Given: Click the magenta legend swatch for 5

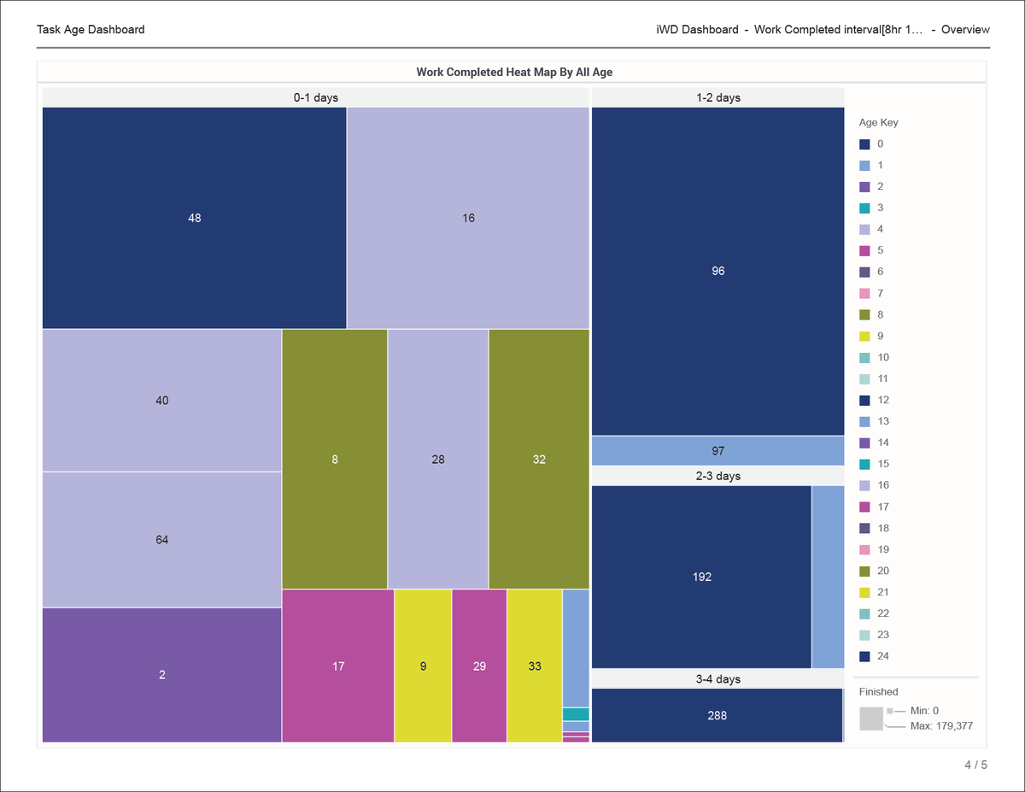Looking at the screenshot, I should click(864, 251).
